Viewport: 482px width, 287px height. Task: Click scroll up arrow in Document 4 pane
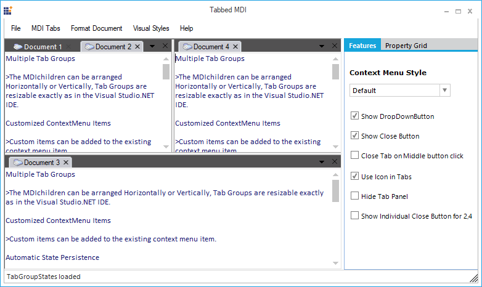pyautogui.click(x=336, y=59)
